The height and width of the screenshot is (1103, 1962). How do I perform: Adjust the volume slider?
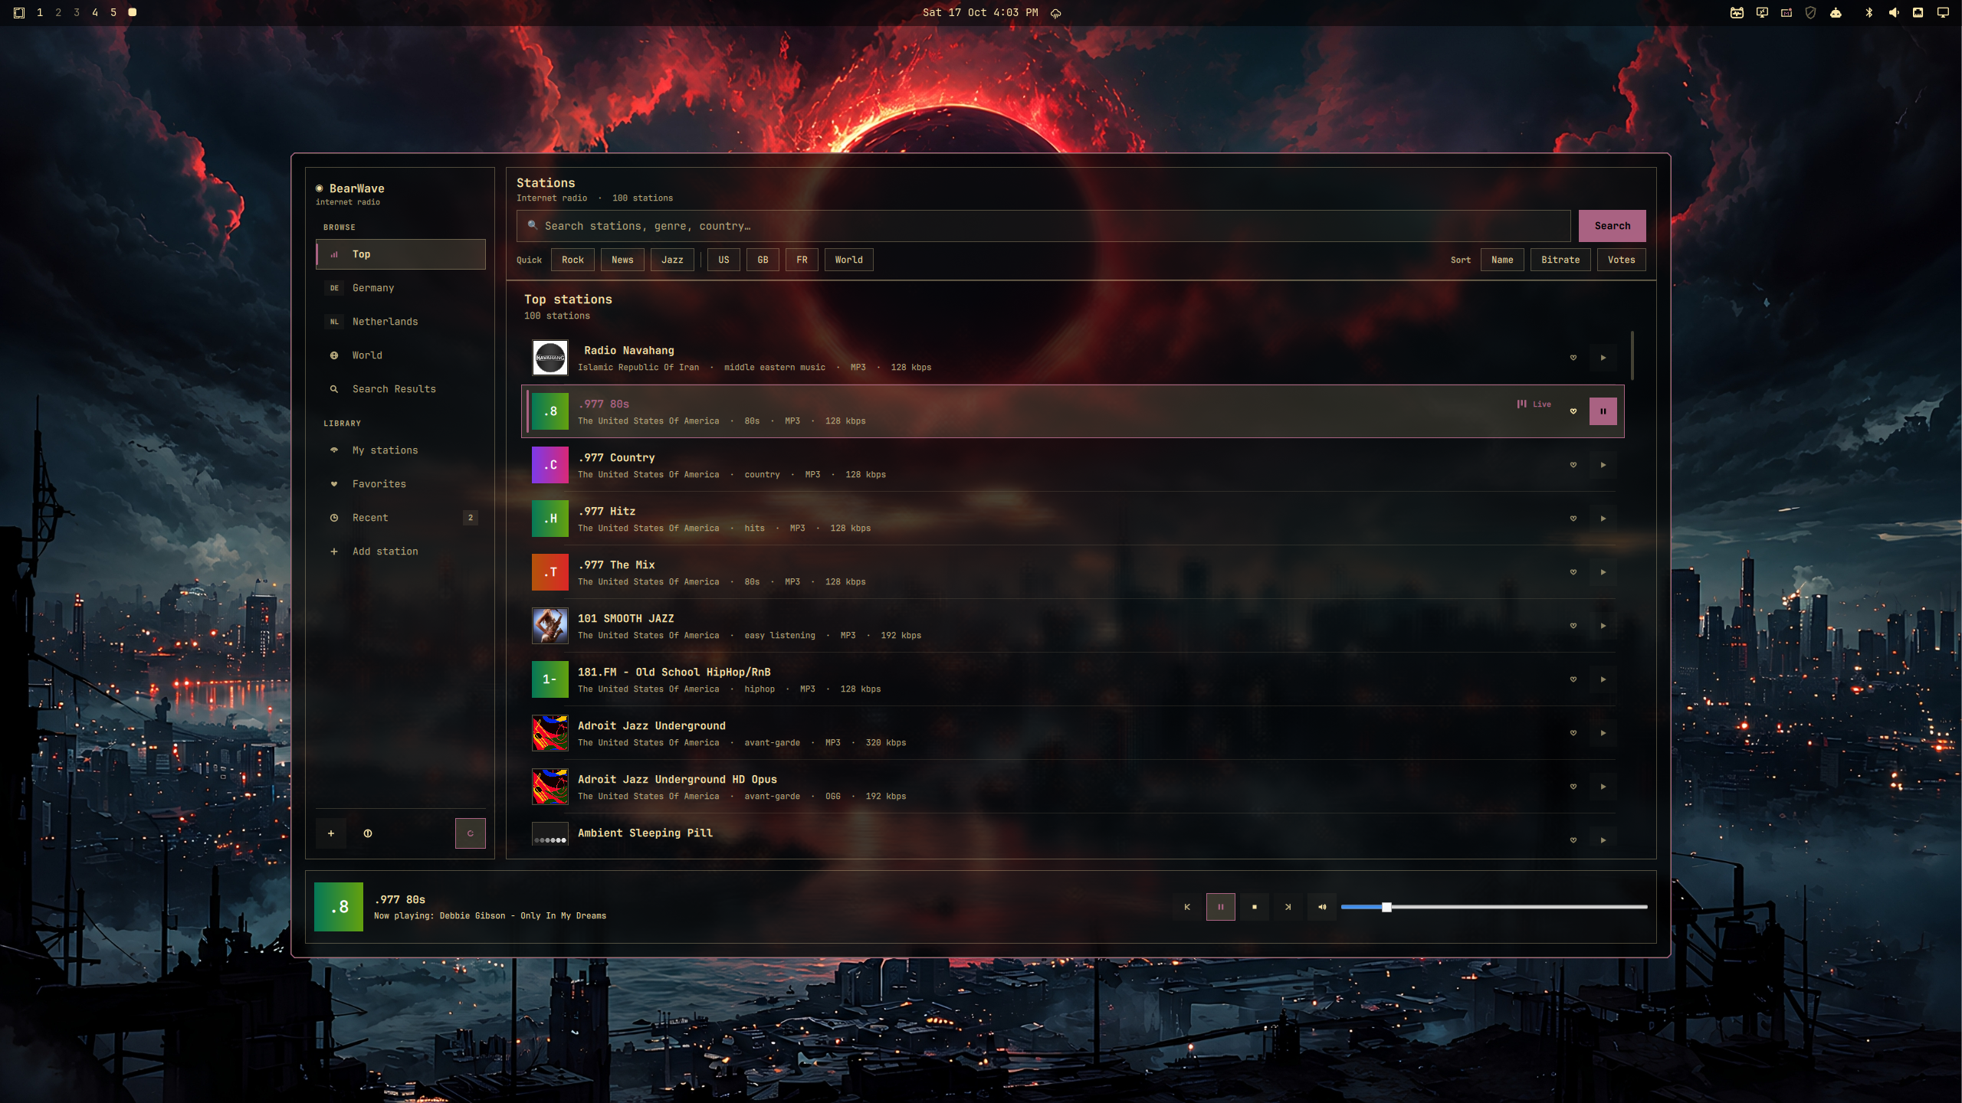pos(1494,907)
